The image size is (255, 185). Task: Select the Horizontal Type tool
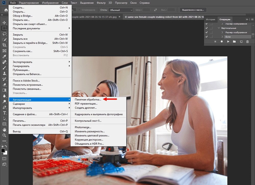tap(4, 113)
